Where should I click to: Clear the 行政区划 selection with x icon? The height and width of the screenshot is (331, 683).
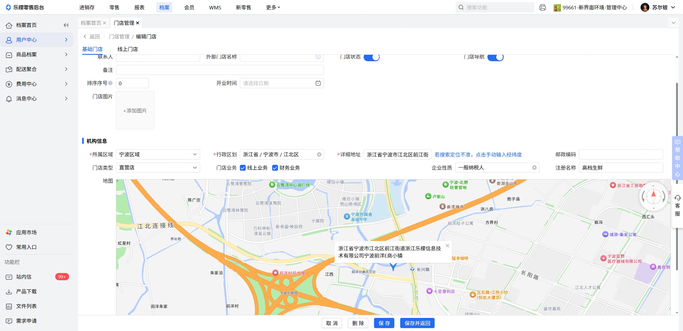tap(319, 154)
